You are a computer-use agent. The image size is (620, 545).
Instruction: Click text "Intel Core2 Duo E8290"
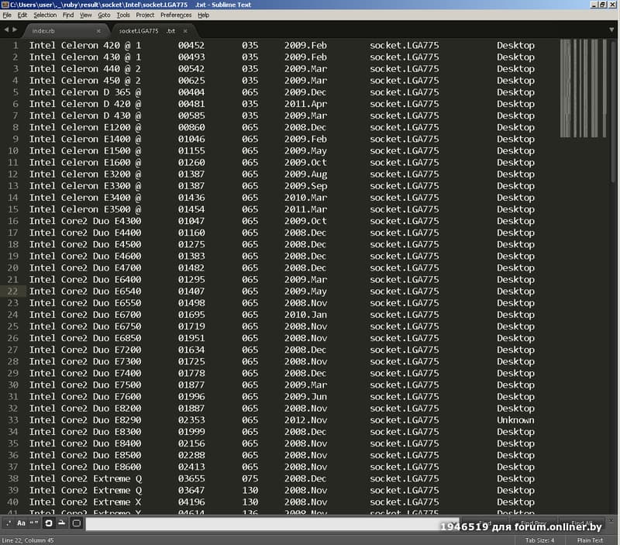point(85,420)
